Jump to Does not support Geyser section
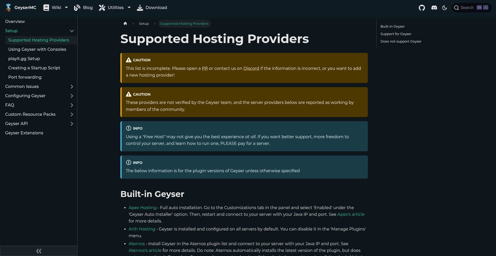 click(401, 41)
